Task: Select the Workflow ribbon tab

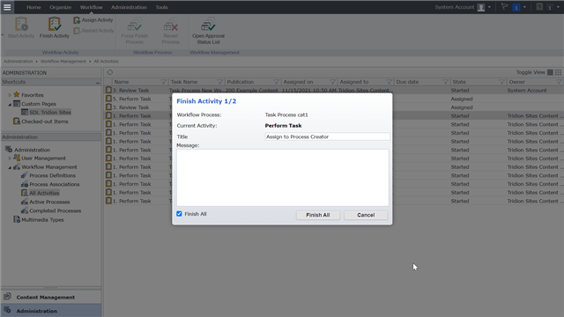Action: coord(92,7)
